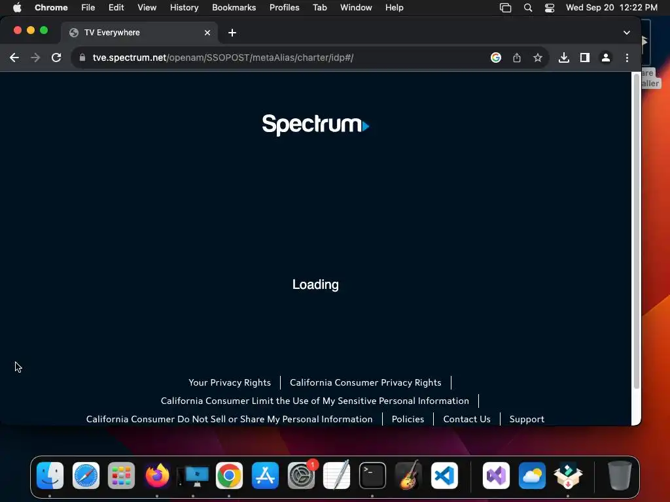Bookmark this page with the star
670x502 pixels.
tap(538, 58)
